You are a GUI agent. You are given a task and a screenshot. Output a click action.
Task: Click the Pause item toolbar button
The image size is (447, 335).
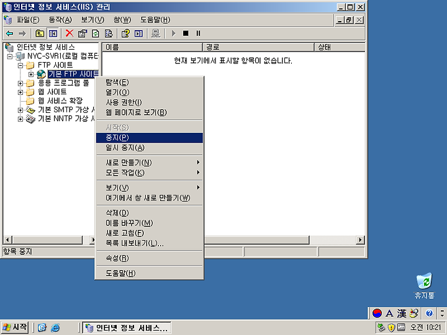[199, 33]
